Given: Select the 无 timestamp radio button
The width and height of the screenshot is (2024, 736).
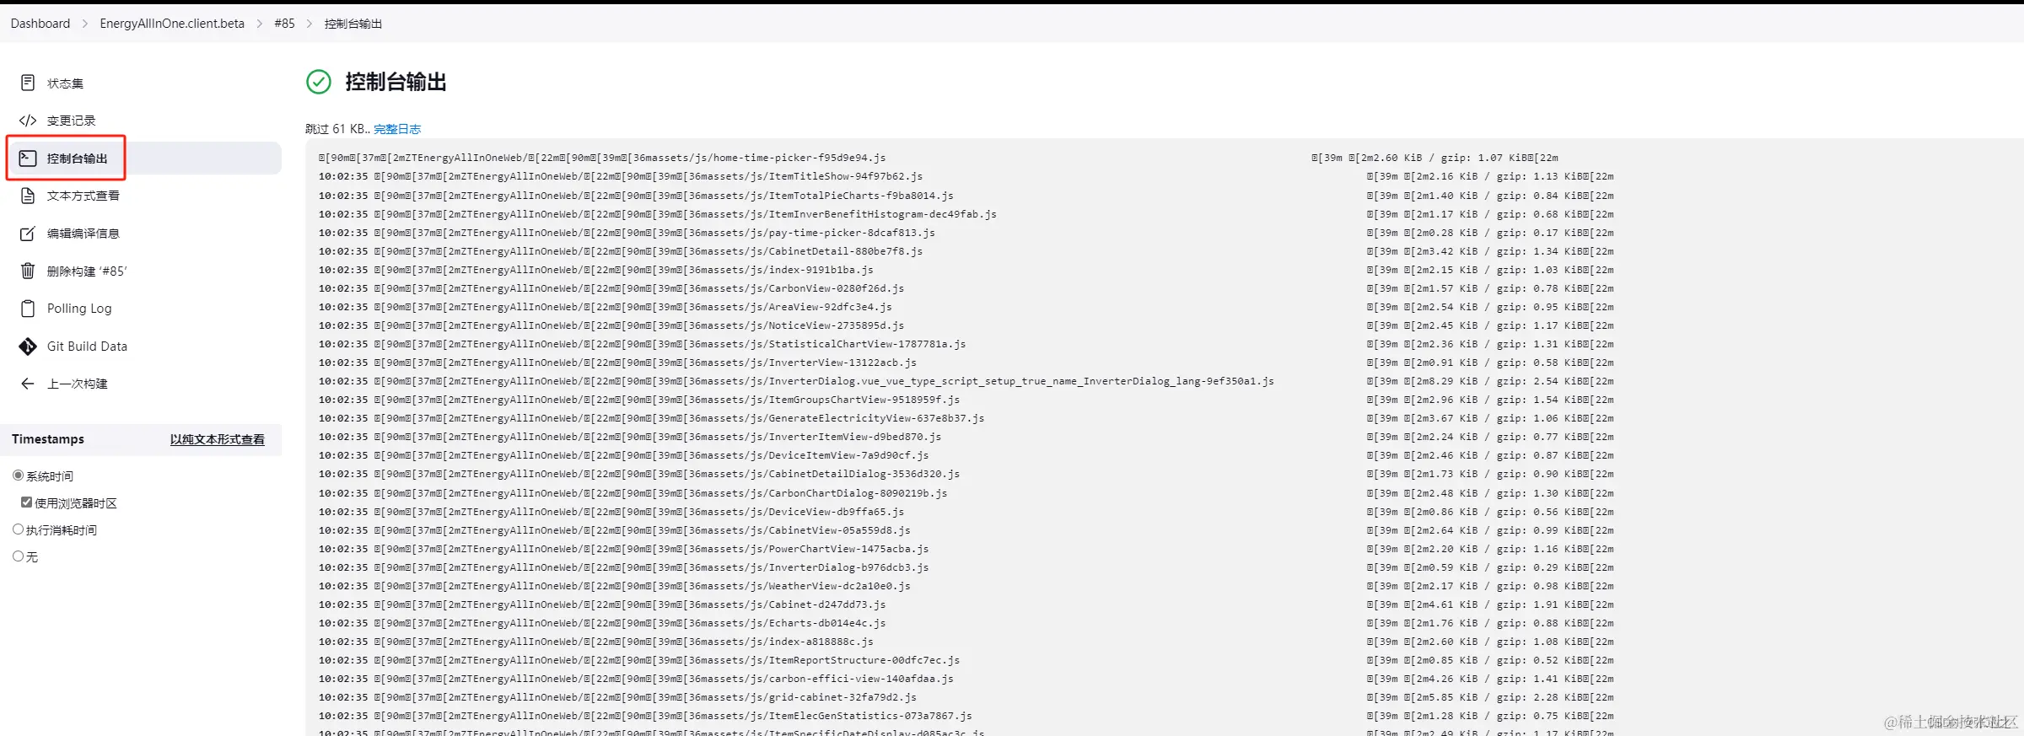Looking at the screenshot, I should point(18,556).
